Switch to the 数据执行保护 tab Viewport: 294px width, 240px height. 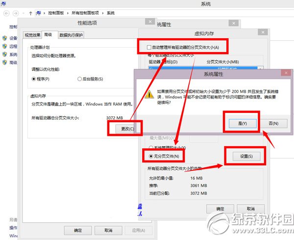pos(71,35)
